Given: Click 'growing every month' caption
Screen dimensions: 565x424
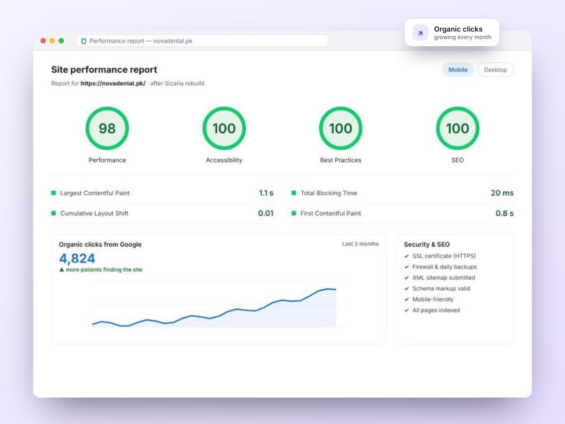Looking at the screenshot, I should pos(462,37).
